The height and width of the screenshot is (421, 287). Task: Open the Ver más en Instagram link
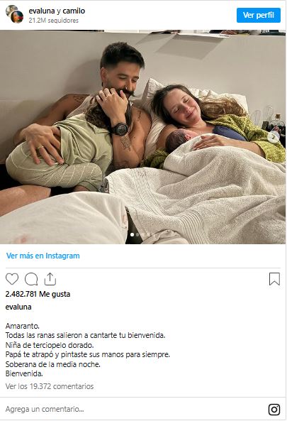pyautogui.click(x=43, y=256)
